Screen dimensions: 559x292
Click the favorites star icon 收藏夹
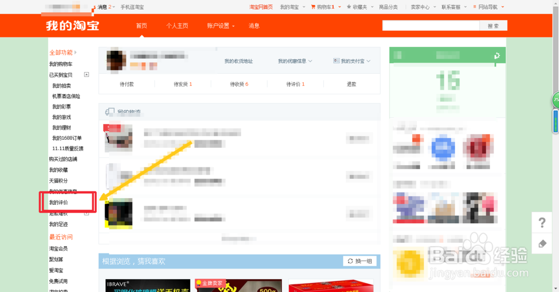click(349, 7)
